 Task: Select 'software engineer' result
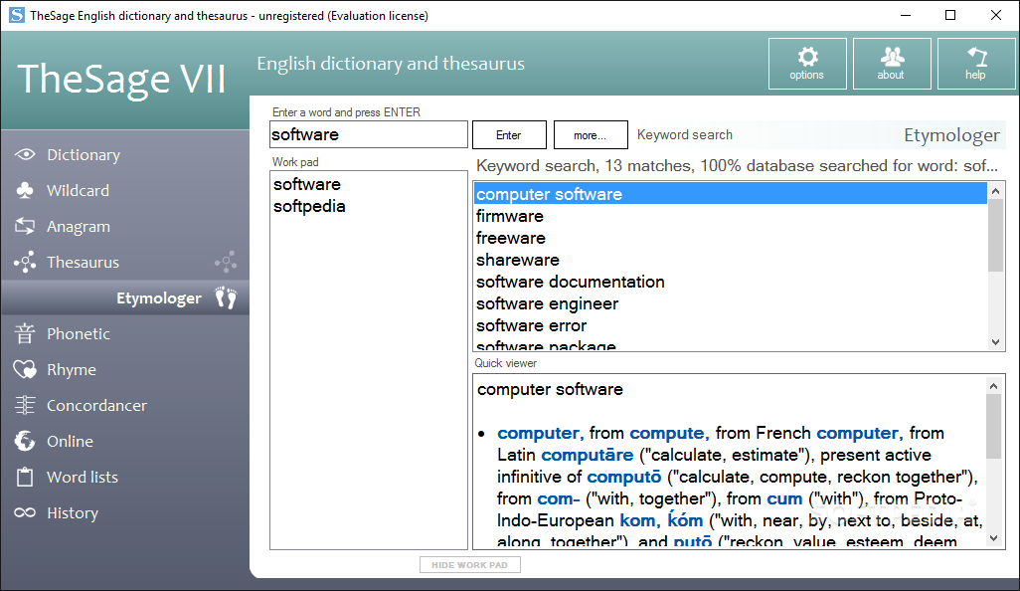click(x=547, y=304)
